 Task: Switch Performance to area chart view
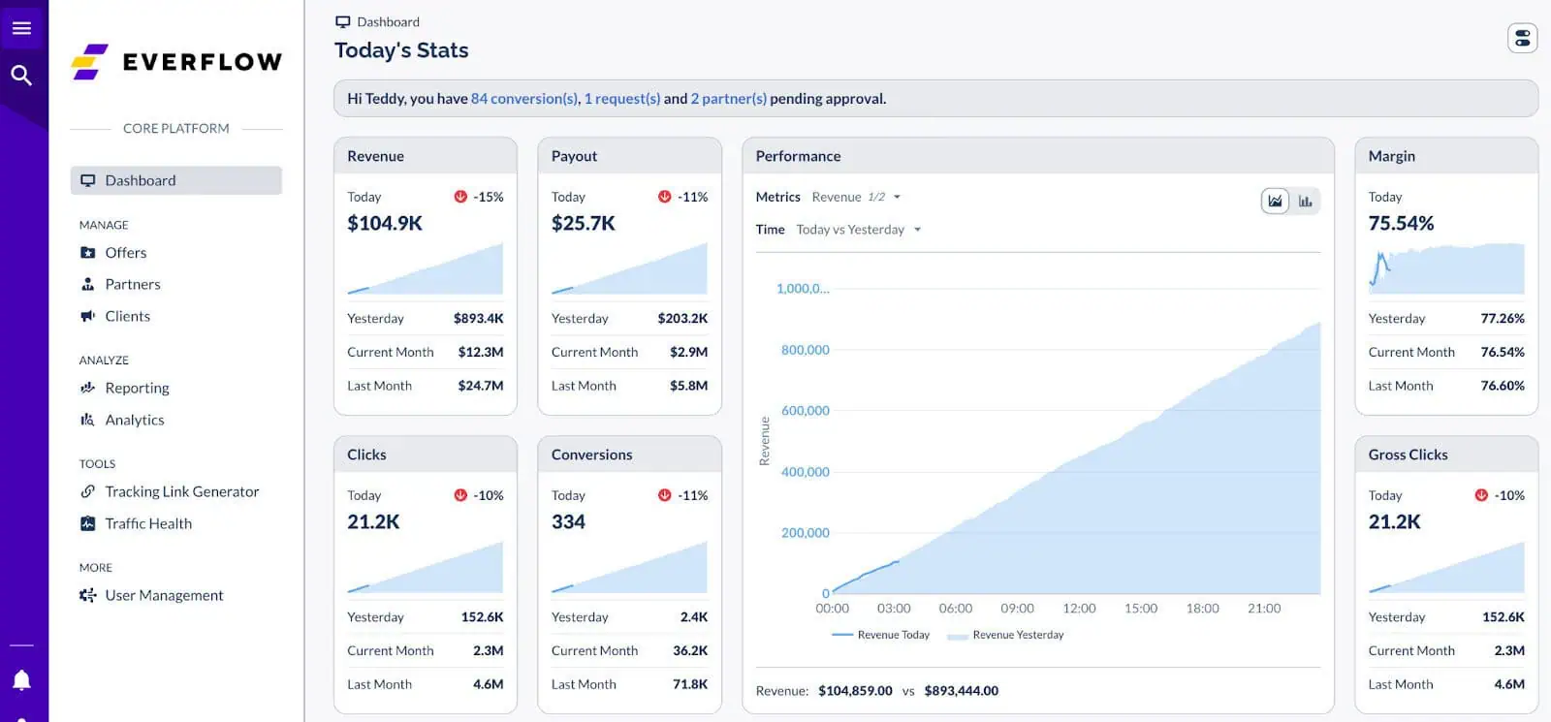tap(1275, 201)
